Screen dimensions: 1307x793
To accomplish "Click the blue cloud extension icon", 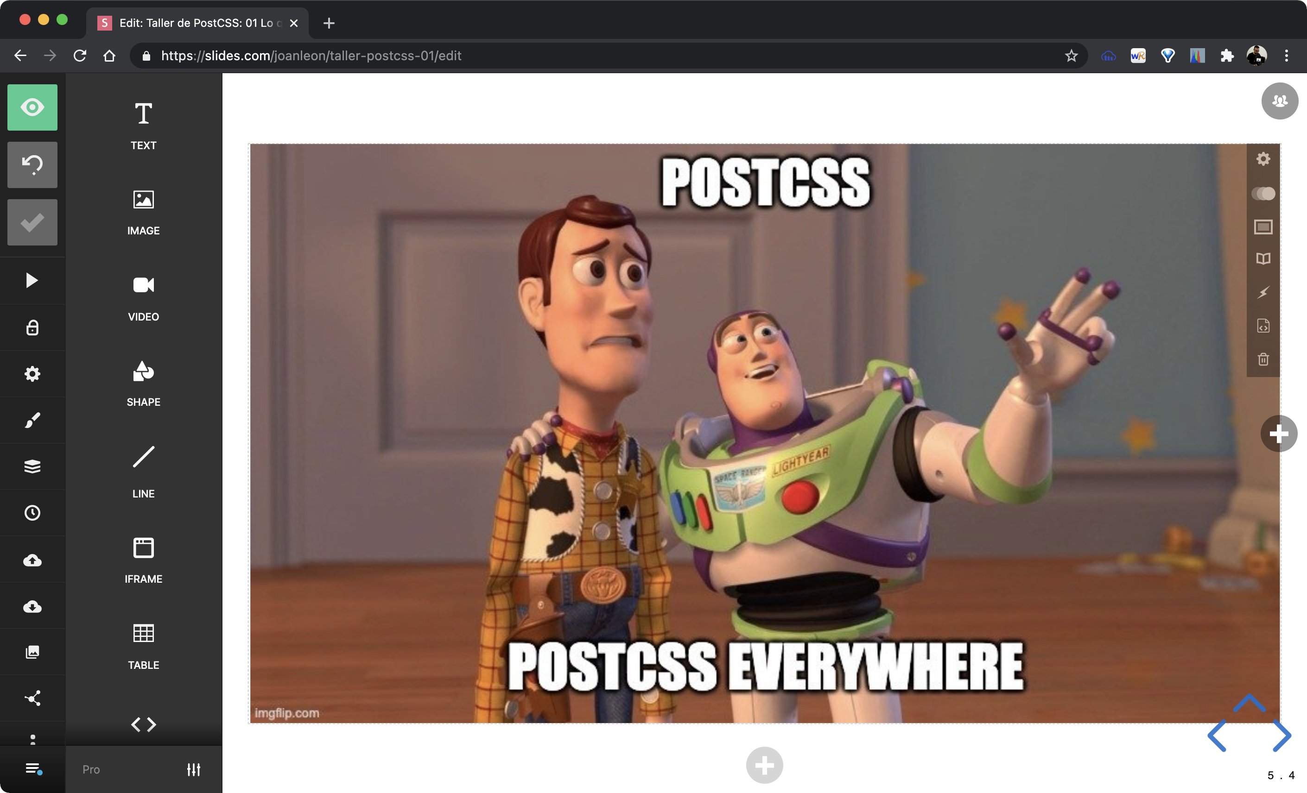I will [x=1108, y=56].
